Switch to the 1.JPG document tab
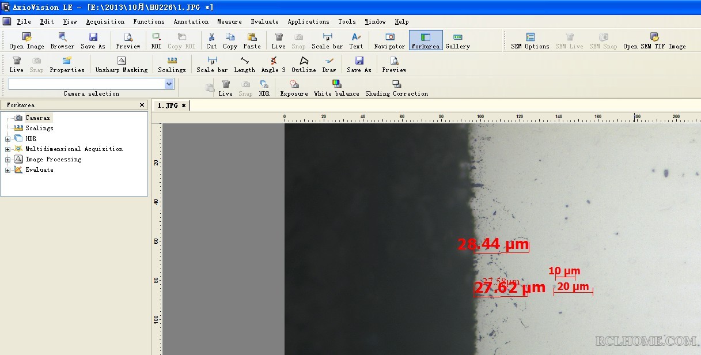The image size is (701, 355). [171, 105]
